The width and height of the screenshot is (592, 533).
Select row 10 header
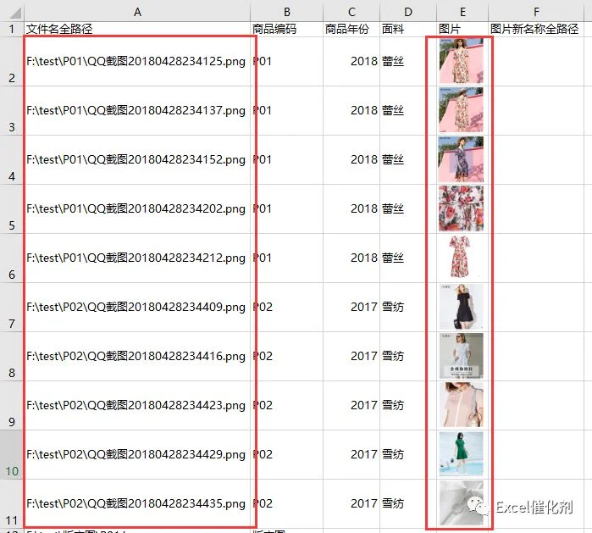click(12, 454)
